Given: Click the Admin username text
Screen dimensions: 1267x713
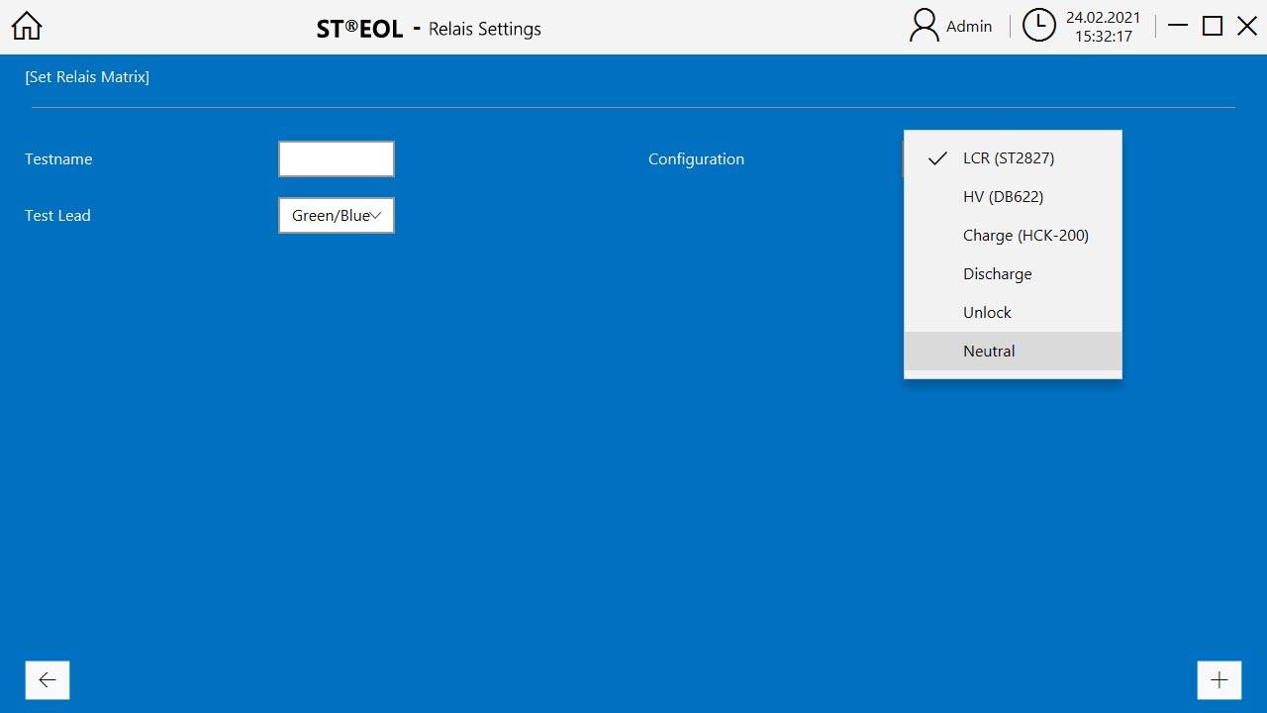Looking at the screenshot, I should (x=969, y=27).
